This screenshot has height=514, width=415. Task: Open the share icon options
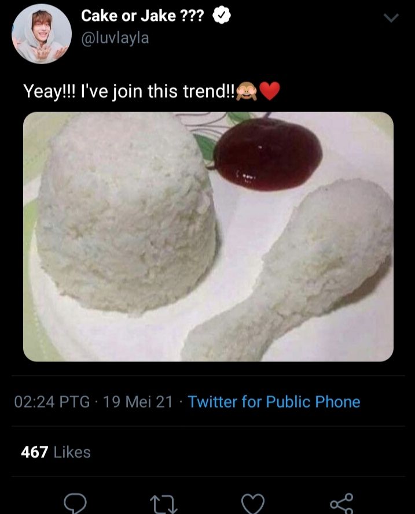[x=342, y=504]
